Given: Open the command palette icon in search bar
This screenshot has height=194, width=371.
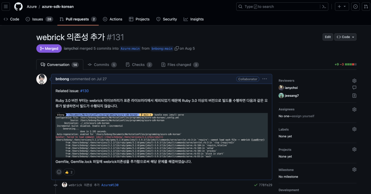Looking at the screenshot, I should click(324, 7).
